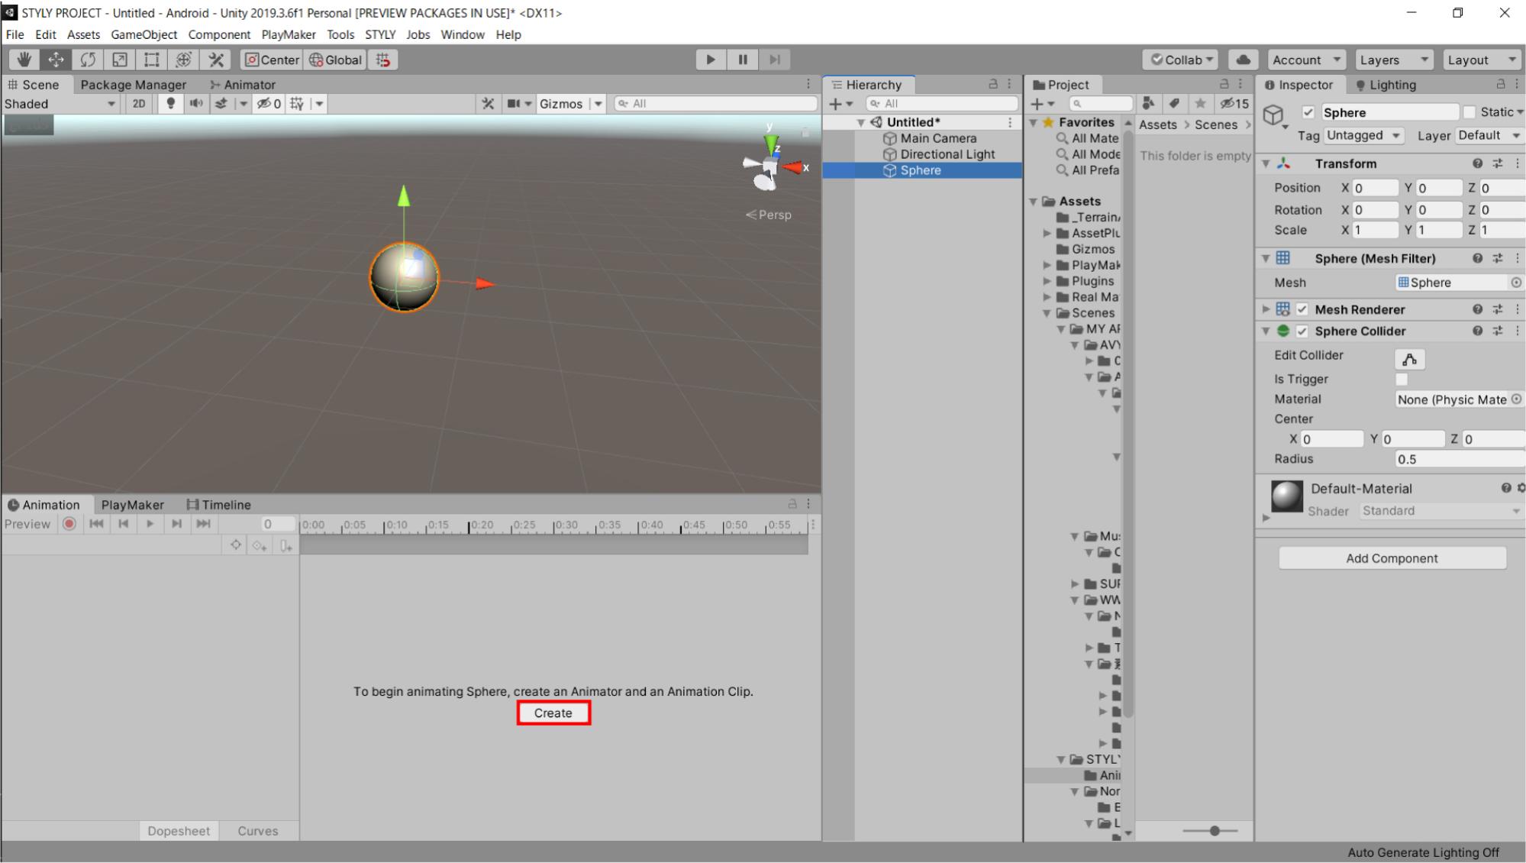Toggle scene audio speaker icon

[x=196, y=104]
